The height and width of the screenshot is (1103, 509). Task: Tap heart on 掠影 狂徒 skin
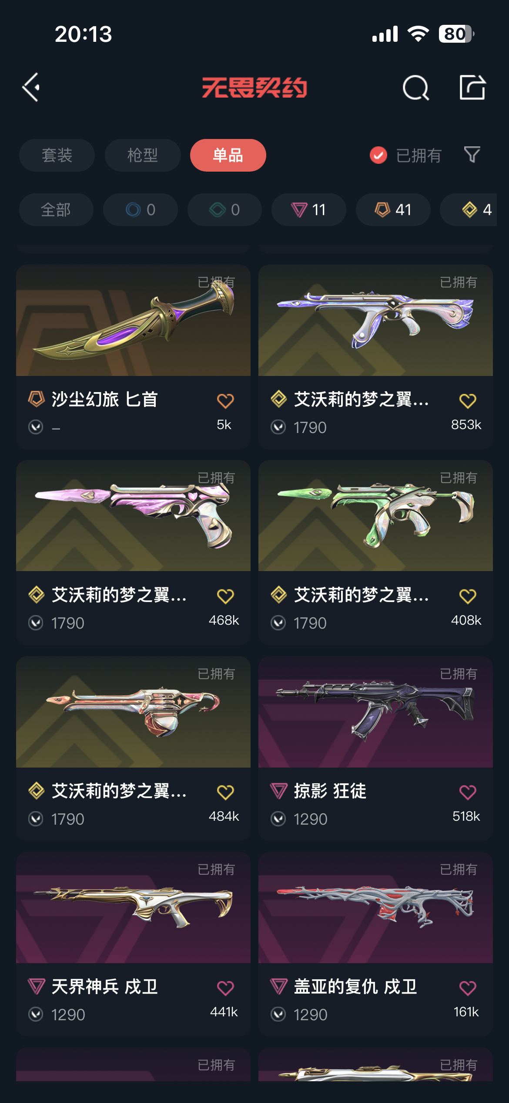pyautogui.click(x=468, y=792)
